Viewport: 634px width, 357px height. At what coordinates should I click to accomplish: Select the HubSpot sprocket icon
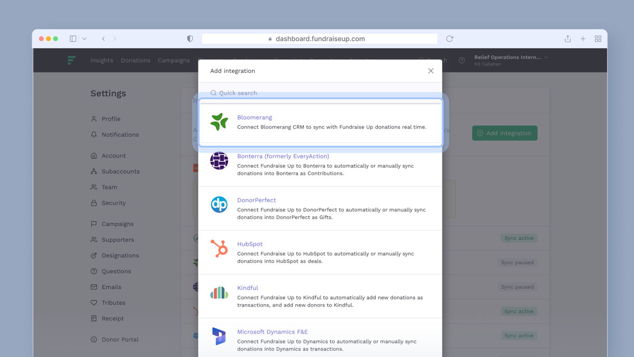click(x=220, y=248)
